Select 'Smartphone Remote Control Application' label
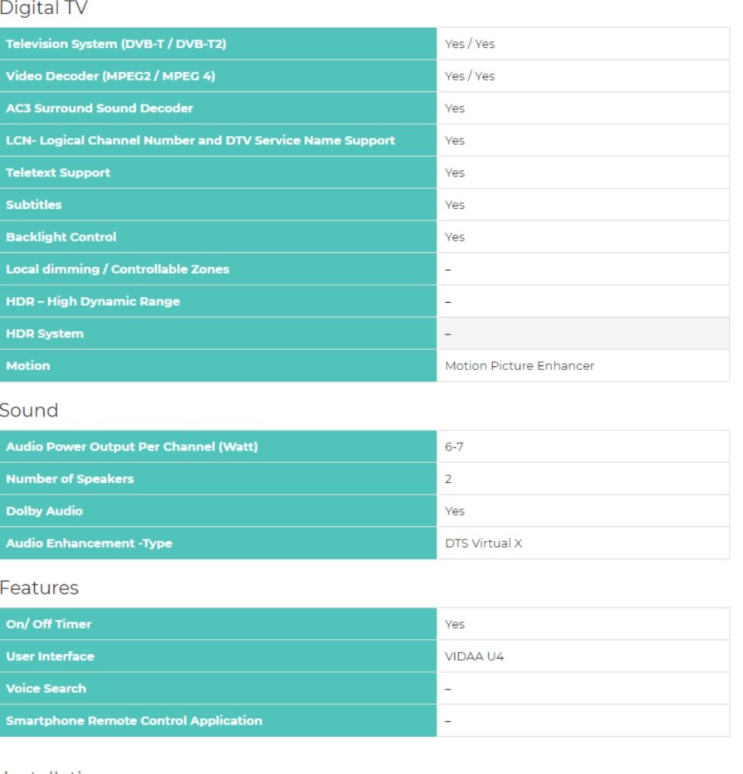 pos(134,721)
